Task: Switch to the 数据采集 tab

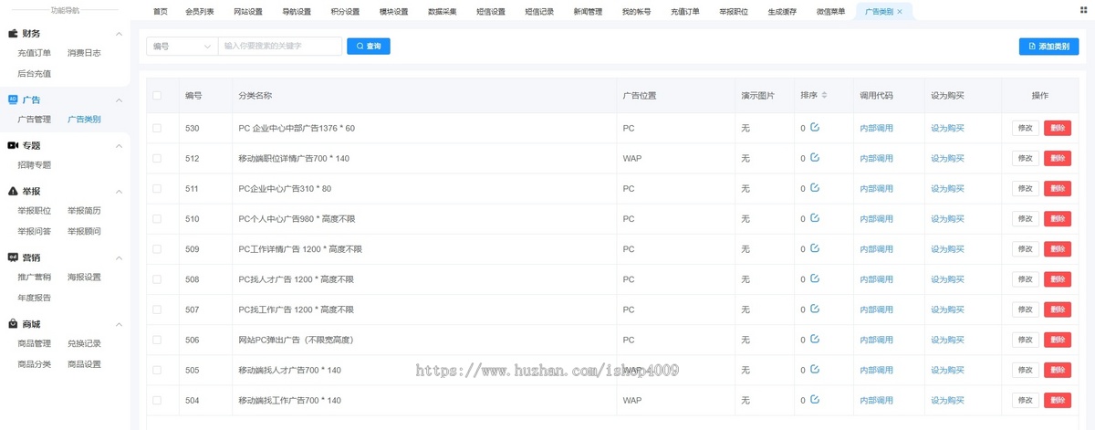Action: 443,12
